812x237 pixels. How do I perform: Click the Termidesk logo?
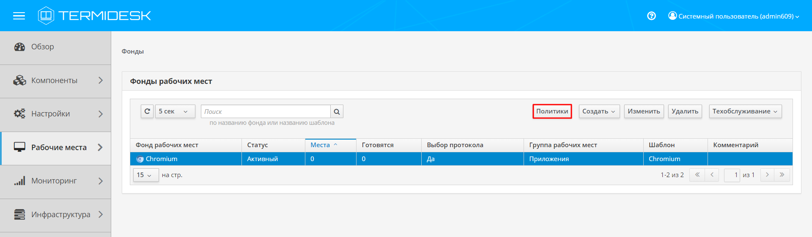coord(94,16)
